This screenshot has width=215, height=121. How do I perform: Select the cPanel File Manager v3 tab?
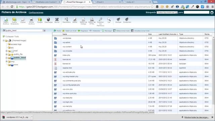[77, 2]
